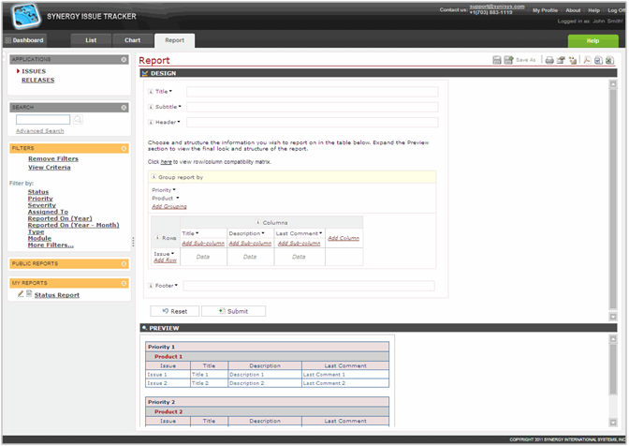Open the Header field dropdown arrow

point(179,122)
